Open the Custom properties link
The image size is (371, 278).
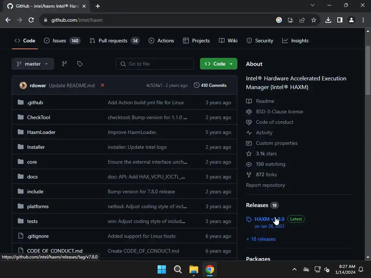272,143
